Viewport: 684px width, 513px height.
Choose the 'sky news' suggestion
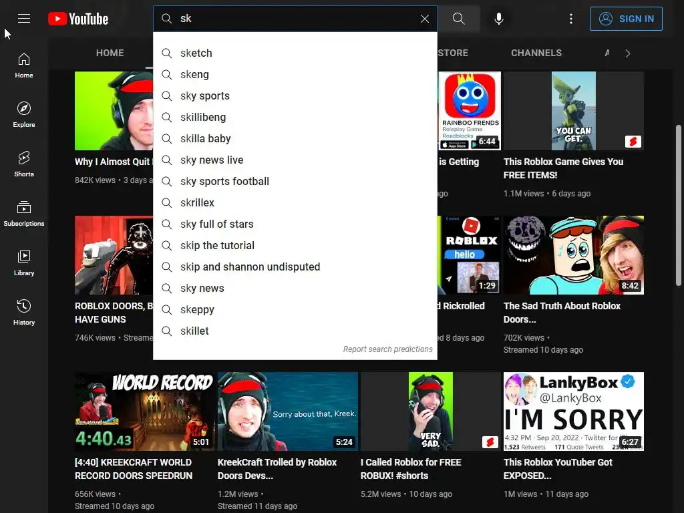click(x=295, y=289)
